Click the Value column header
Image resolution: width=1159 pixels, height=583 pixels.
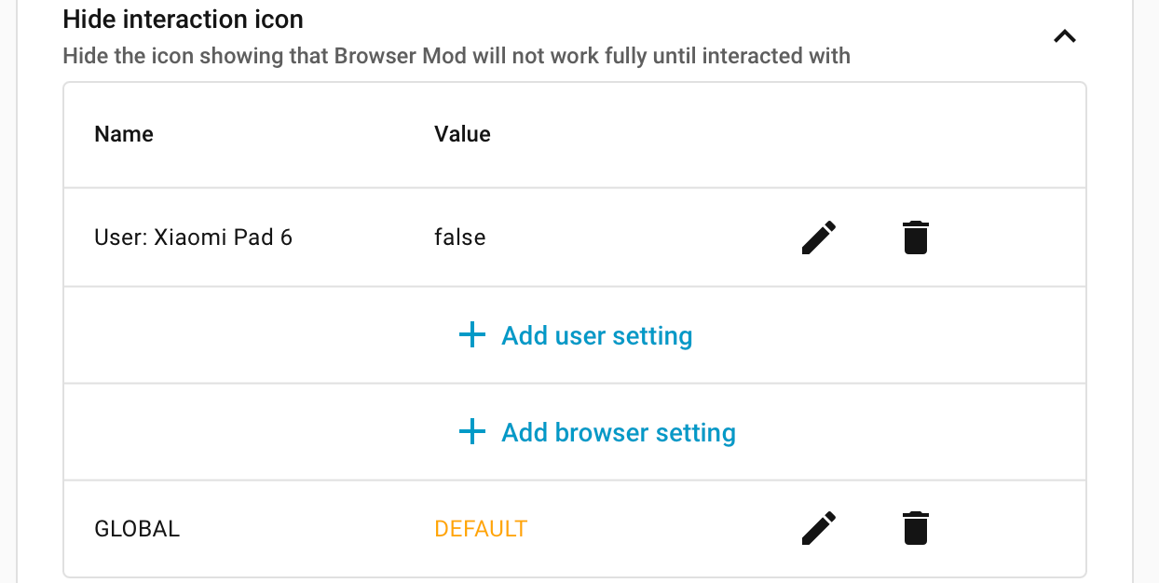pyautogui.click(x=462, y=134)
